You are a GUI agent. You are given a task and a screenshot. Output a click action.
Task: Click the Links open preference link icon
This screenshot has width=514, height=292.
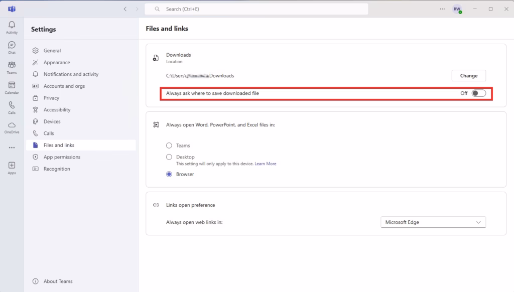156,205
